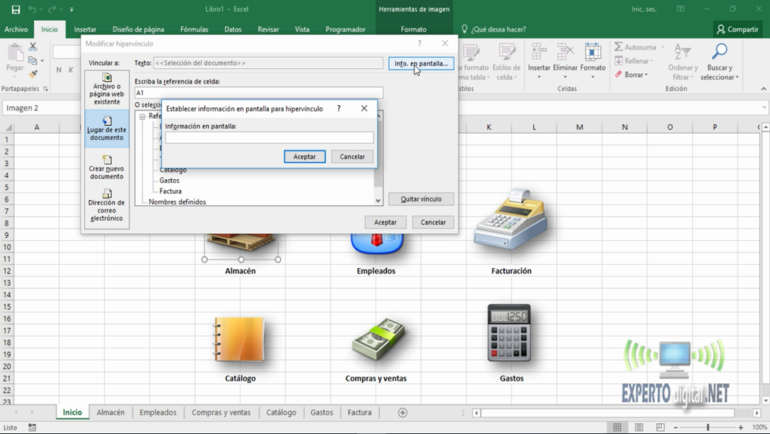Image resolution: width=770 pixels, height=434 pixels.
Task: Switch to the Programador ribbon tab
Action: click(345, 29)
